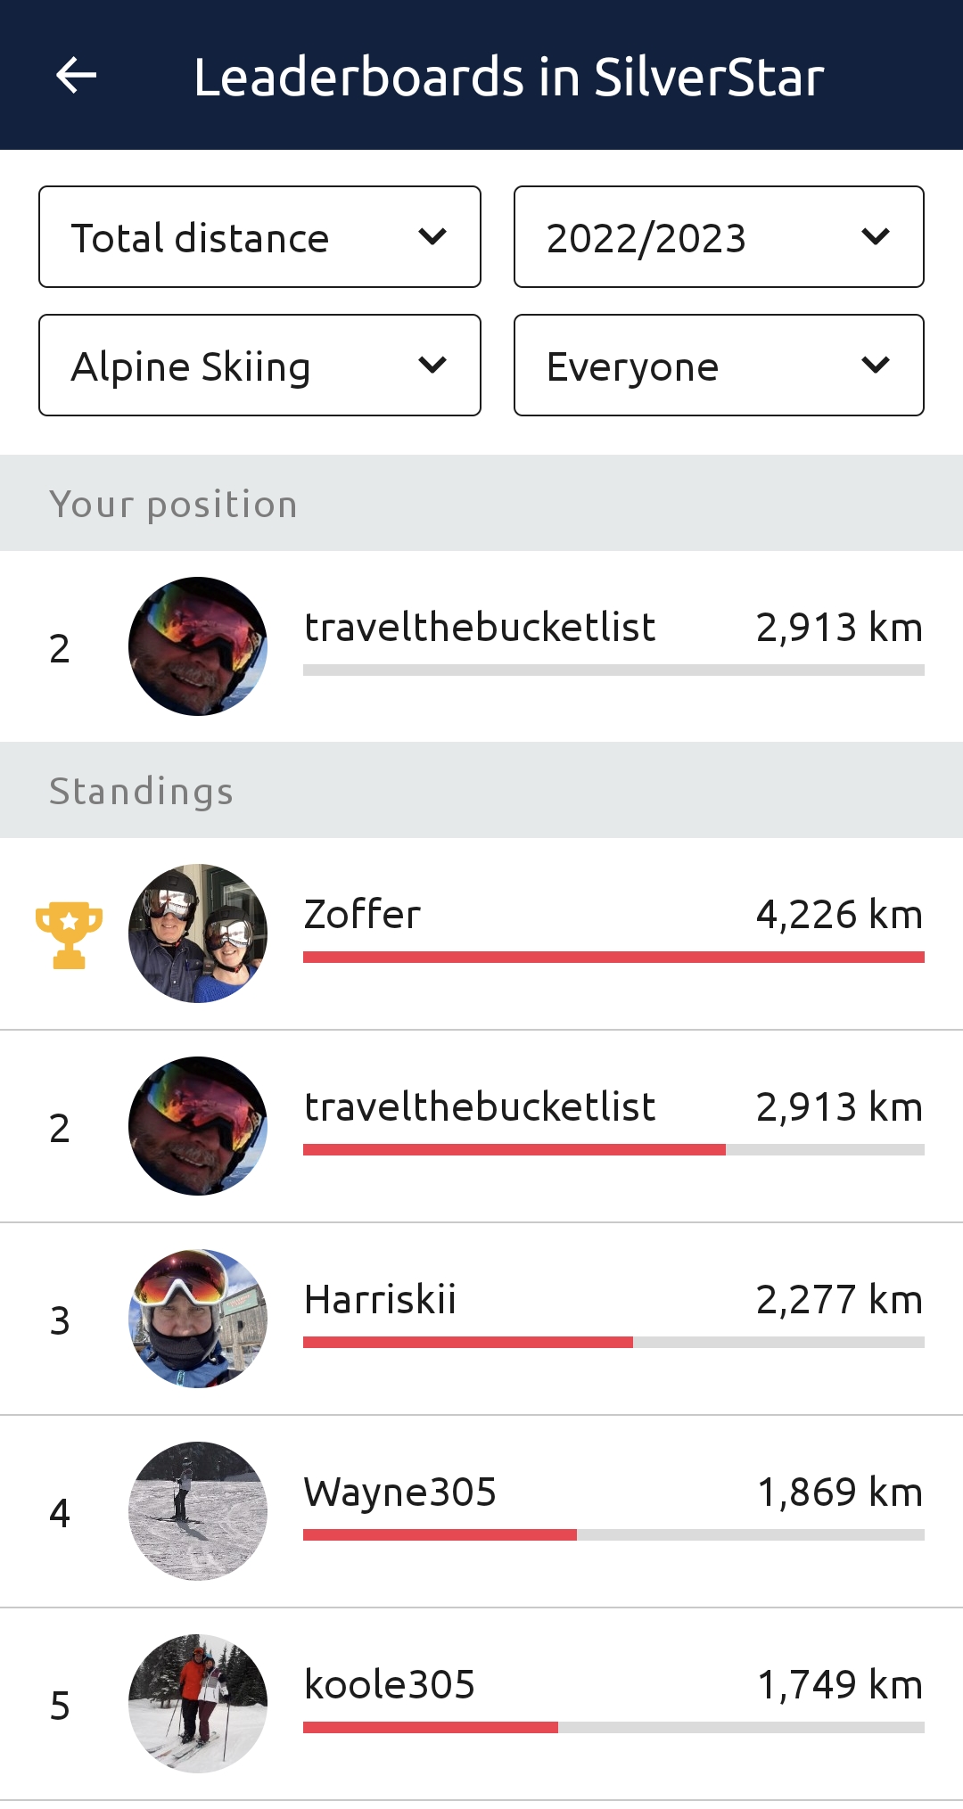Tap the Wayne305 username

coord(399,1492)
